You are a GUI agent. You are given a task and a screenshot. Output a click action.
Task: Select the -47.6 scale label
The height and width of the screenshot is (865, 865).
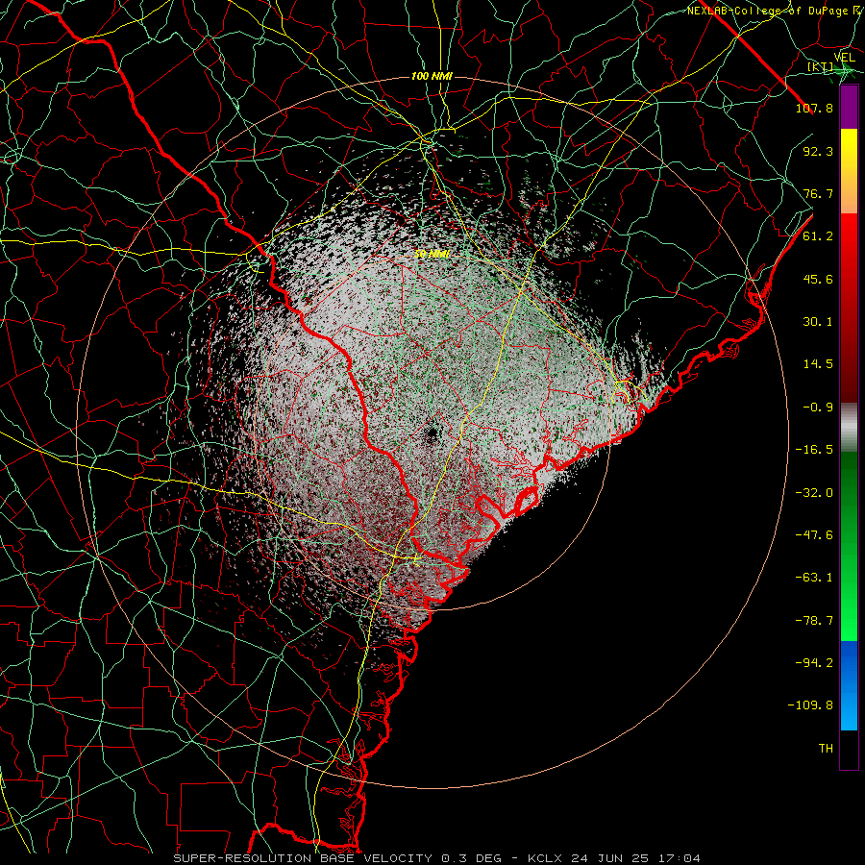point(814,535)
